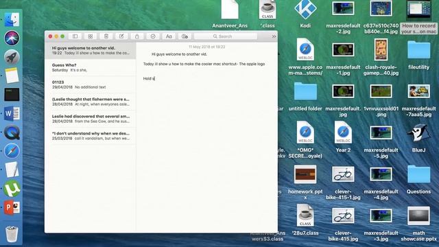This screenshot has height=247, width=439.
Task: Select the maxresdefault-2.jpg desktop file
Action: point(343,9)
